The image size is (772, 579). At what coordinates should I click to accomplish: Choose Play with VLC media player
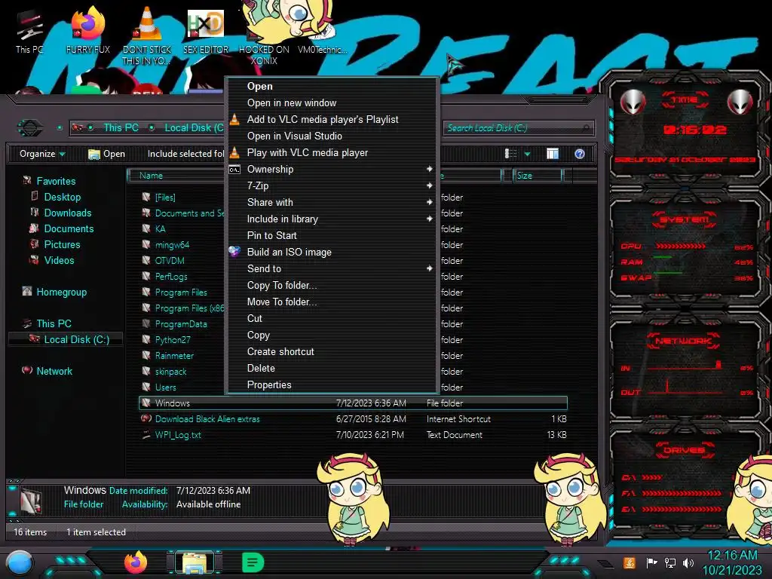332,152
